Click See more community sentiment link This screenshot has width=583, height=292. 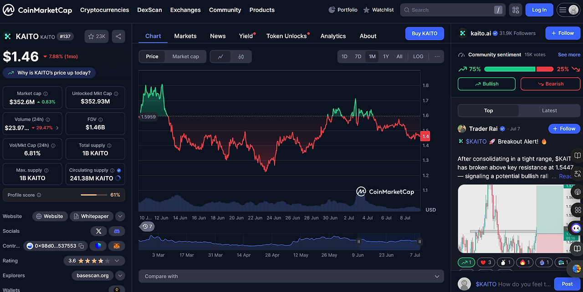pos(569,55)
